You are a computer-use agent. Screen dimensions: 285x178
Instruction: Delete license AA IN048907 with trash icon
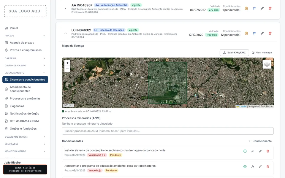(x=270, y=8)
